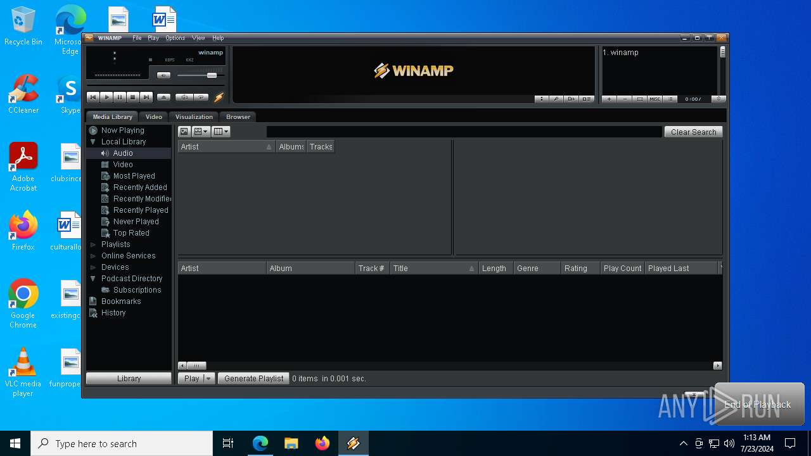This screenshot has height=456, width=811.
Task: Click the visualization options dots button
Action: (542, 99)
